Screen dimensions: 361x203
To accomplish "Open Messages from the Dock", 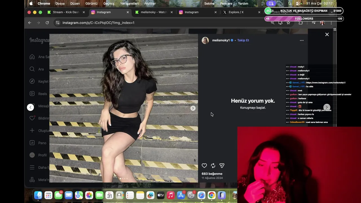I will [x=58, y=195].
